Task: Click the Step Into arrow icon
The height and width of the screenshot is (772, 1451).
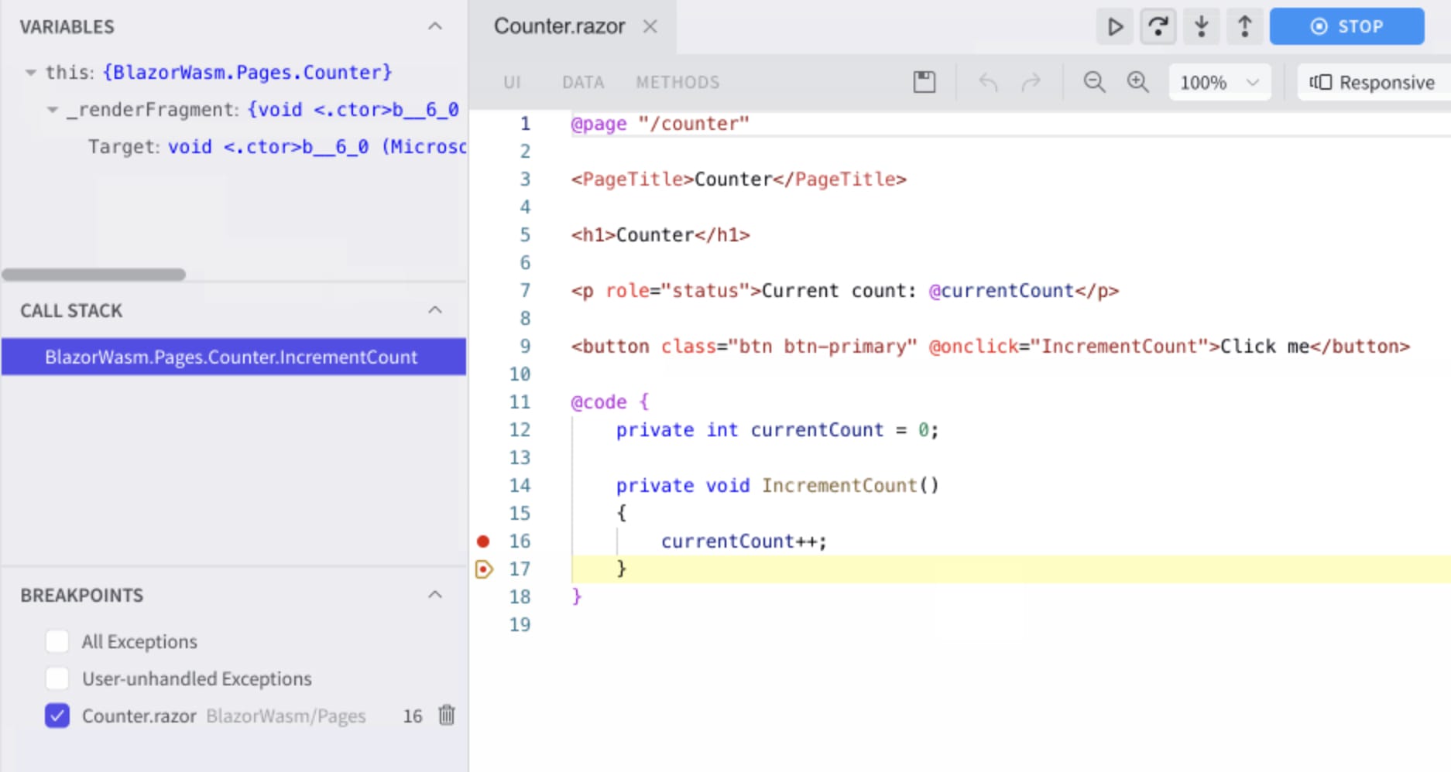Action: click(1201, 27)
